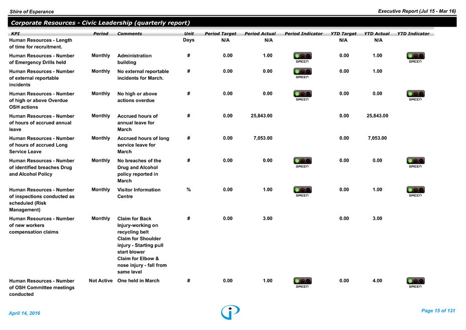Screen dimensions: 466x330
Task: Click Period Actual value '25,843.00'
Action: point(262,116)
